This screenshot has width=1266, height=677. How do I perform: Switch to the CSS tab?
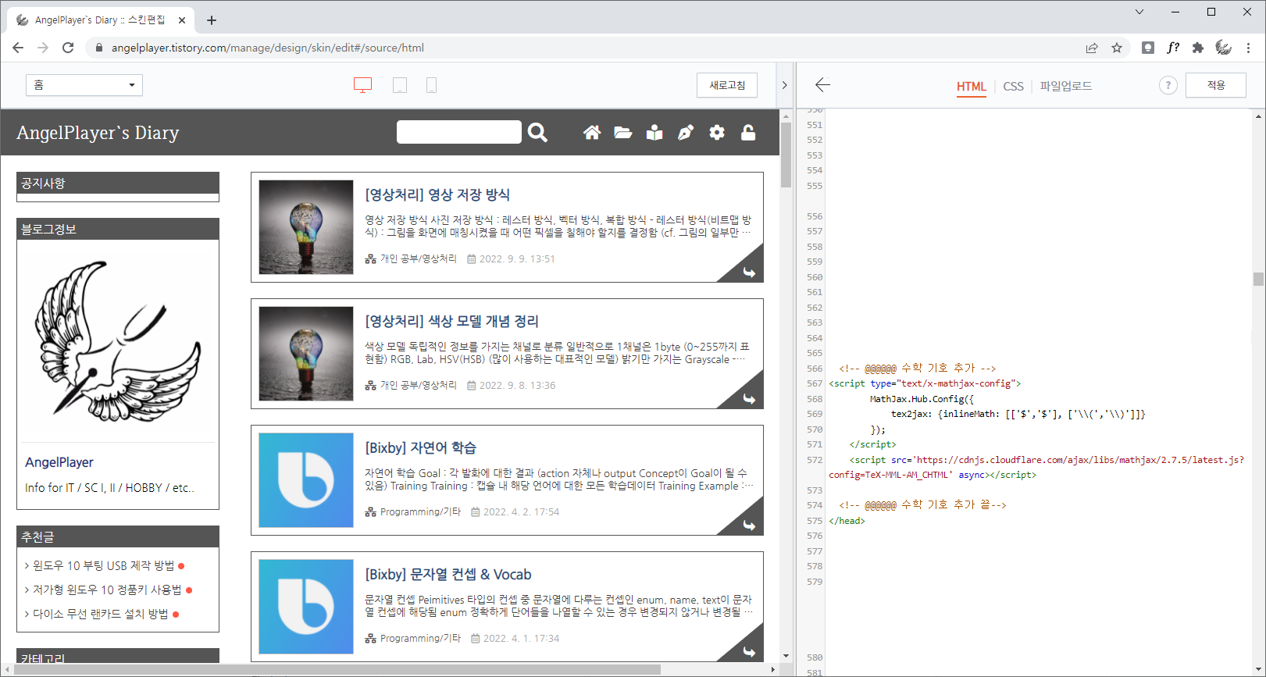pos(1013,86)
